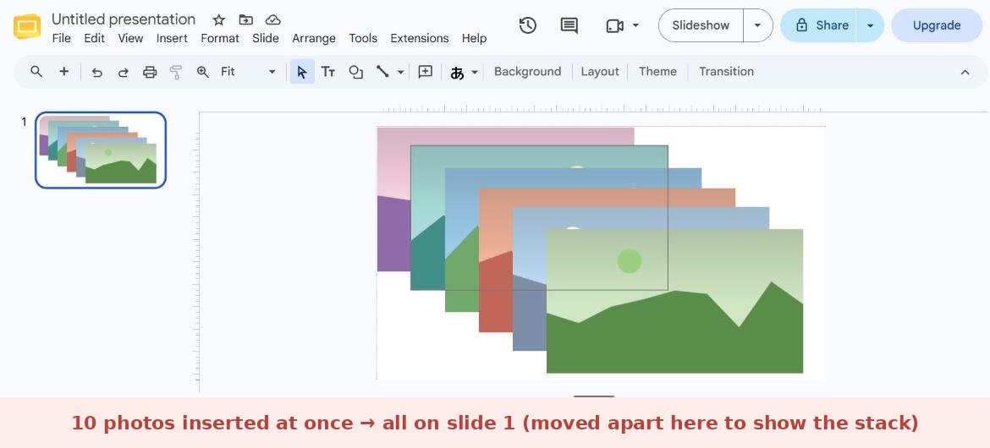Open the Shape insert tool
Screen dimensions: 990x448
click(355, 72)
